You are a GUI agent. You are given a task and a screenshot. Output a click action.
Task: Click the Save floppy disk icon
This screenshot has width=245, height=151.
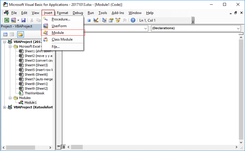coord(23,20)
